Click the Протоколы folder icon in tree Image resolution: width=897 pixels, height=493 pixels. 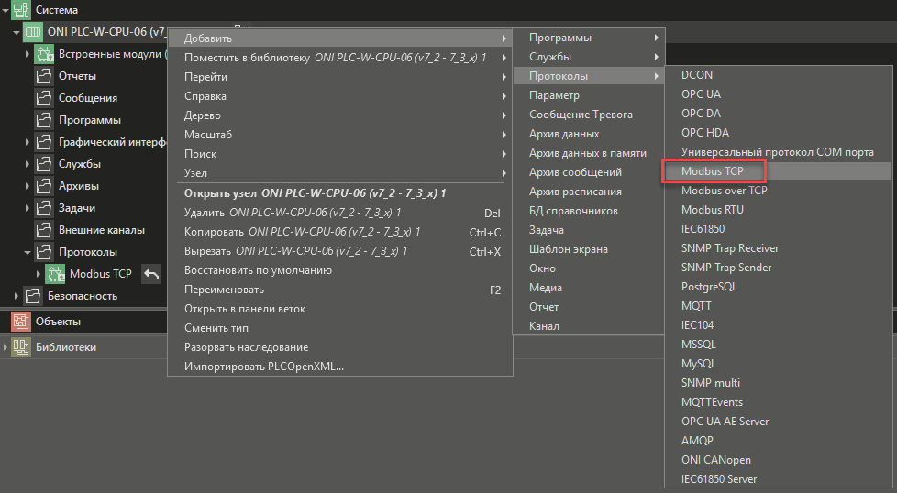coord(43,252)
